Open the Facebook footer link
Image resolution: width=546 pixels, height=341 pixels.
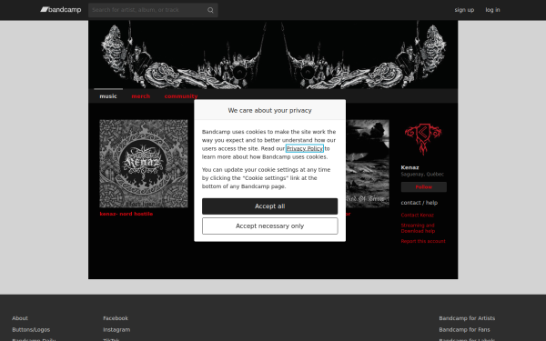116,318
